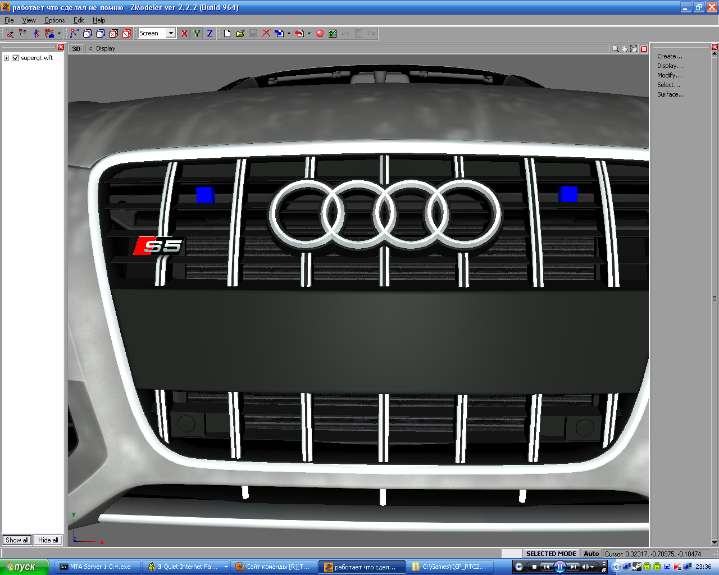Pause playback in the taskbar media player
Viewport: 719px width, 575px height.
coord(559,567)
